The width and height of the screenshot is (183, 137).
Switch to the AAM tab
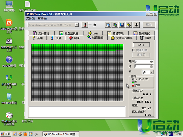93,33
